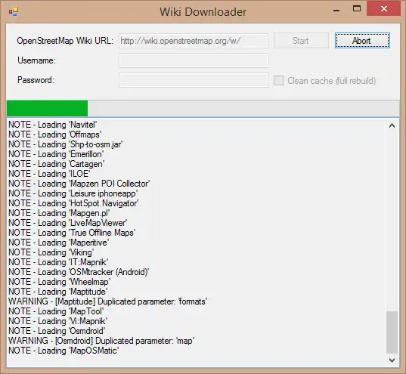Select log line NOTE - Loading 'Maptitude'
Viewport: 406px width, 374px height.
tap(58, 292)
